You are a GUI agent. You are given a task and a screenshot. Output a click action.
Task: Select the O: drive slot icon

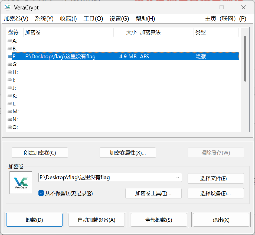[10, 127]
